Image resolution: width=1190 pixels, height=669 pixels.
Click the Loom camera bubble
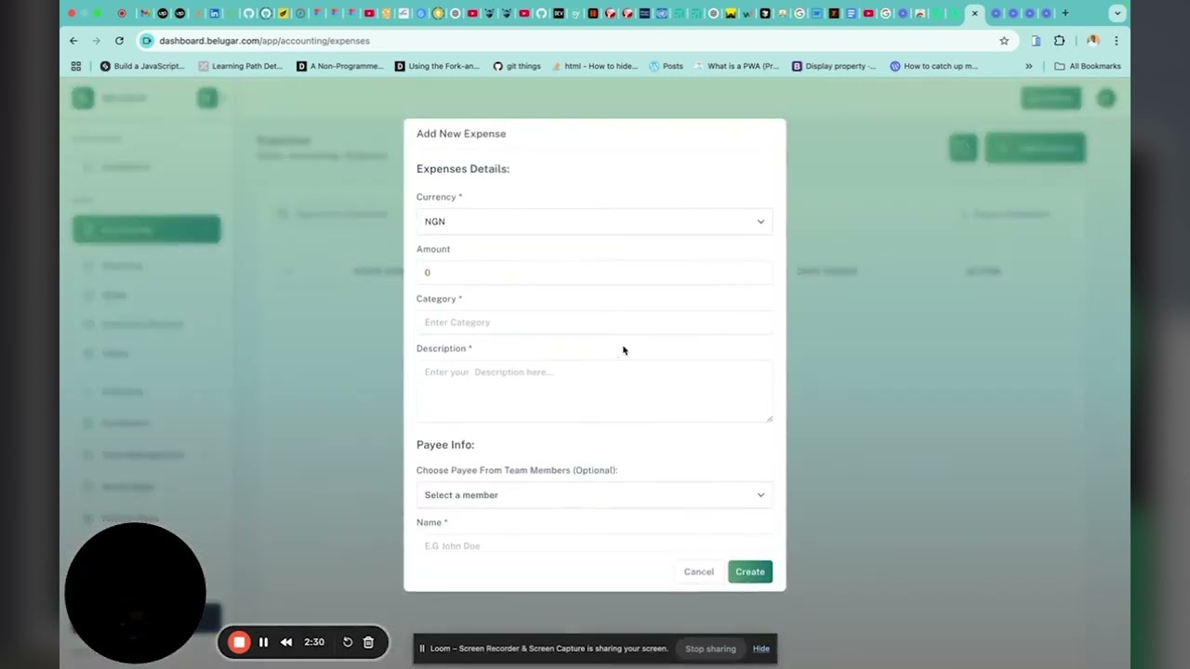pos(135,593)
